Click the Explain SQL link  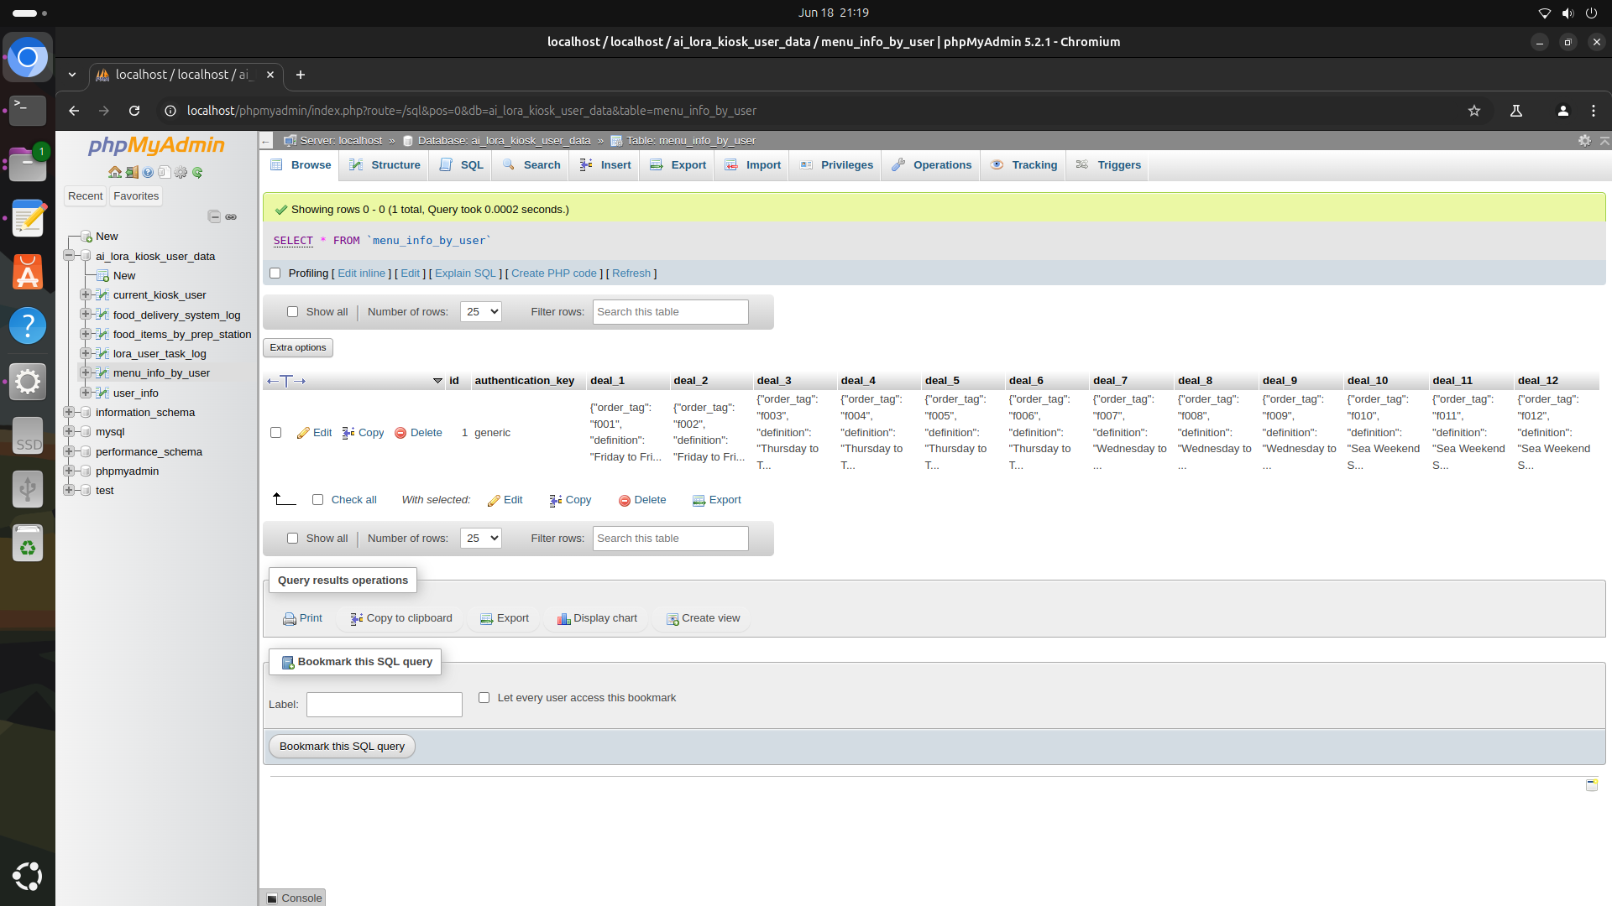tap(465, 273)
